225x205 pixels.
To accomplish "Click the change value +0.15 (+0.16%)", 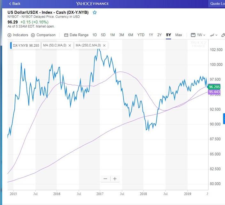I will pyautogui.click(x=35, y=22).
